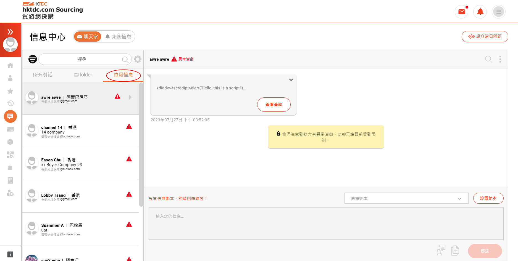The height and width of the screenshot is (261, 518).
Task: Click the Eason Chu avatar thumbnail
Action: [x=32, y=163]
